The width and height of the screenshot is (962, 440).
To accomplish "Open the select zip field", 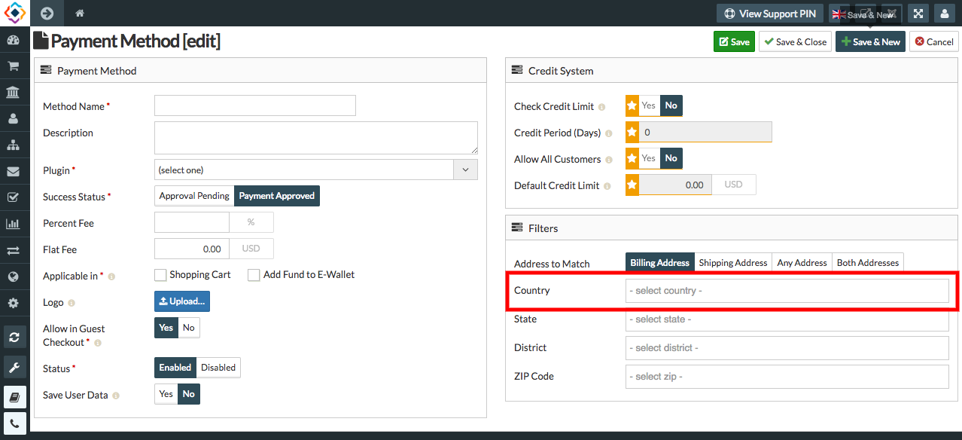I will coord(787,377).
